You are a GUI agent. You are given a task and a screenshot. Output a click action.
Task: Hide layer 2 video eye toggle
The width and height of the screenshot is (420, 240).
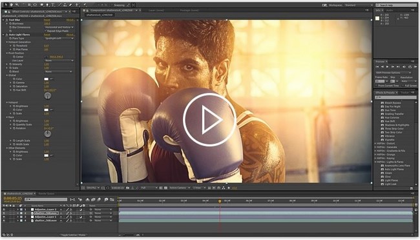4,214
